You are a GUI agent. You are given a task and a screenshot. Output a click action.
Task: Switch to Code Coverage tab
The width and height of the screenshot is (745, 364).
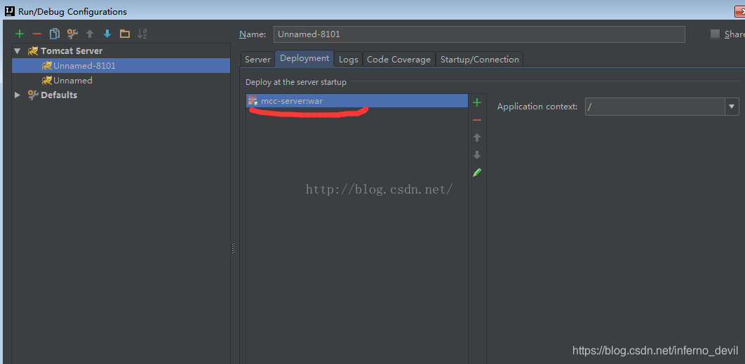tap(398, 60)
